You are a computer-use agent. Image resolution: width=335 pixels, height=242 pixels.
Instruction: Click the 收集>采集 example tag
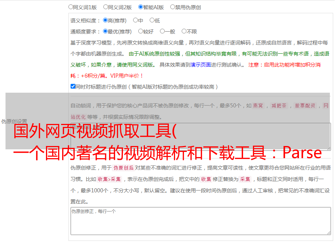[x=109, y=179]
